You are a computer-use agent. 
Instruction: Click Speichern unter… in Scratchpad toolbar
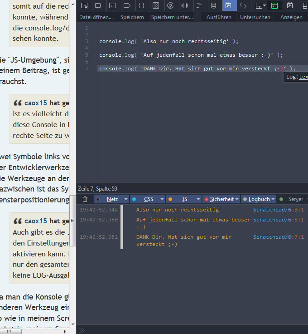click(x=171, y=17)
